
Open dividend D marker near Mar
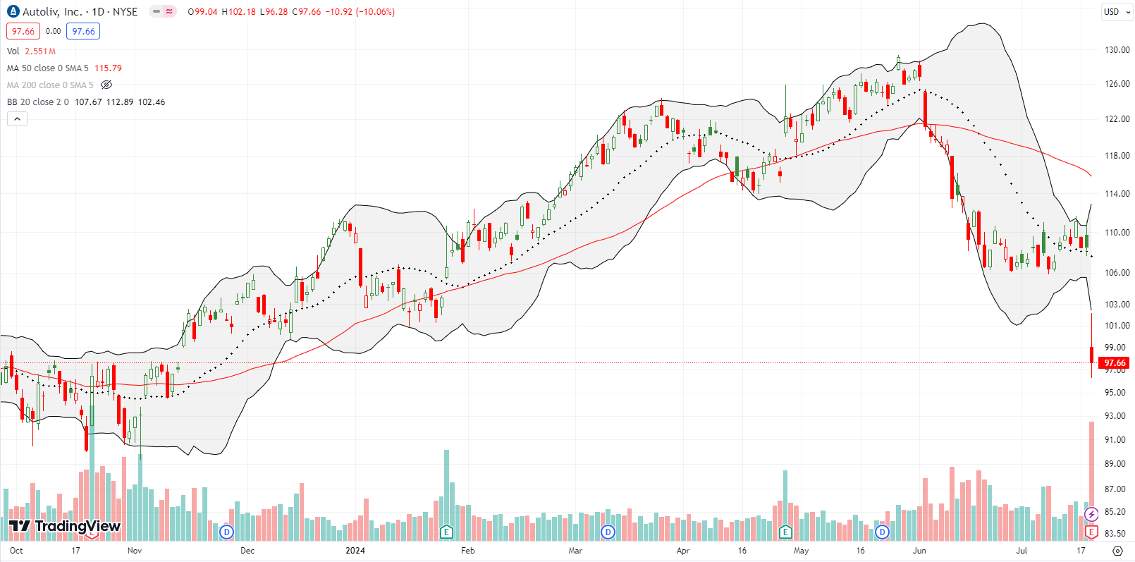click(608, 532)
